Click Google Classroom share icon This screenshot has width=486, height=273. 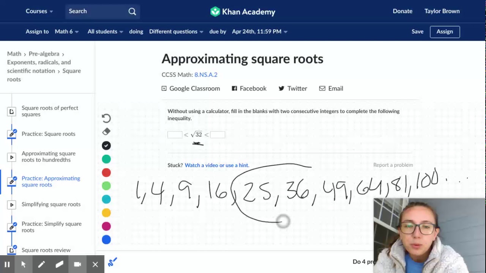coord(164,88)
